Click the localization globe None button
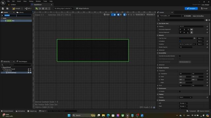Viewport: 211px width, 118px height. point(107,14)
